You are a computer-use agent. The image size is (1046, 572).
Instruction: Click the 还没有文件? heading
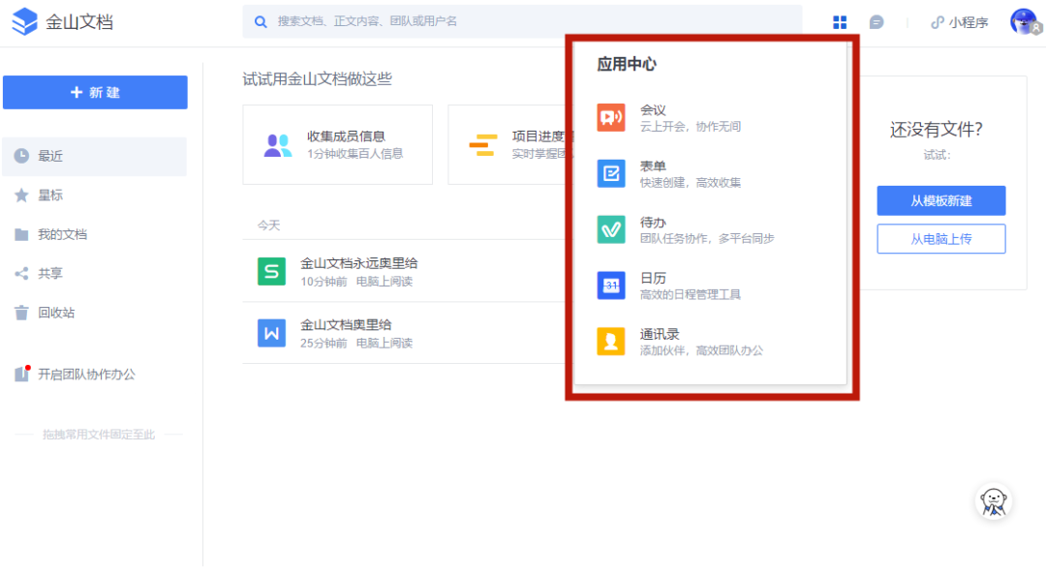coord(936,130)
